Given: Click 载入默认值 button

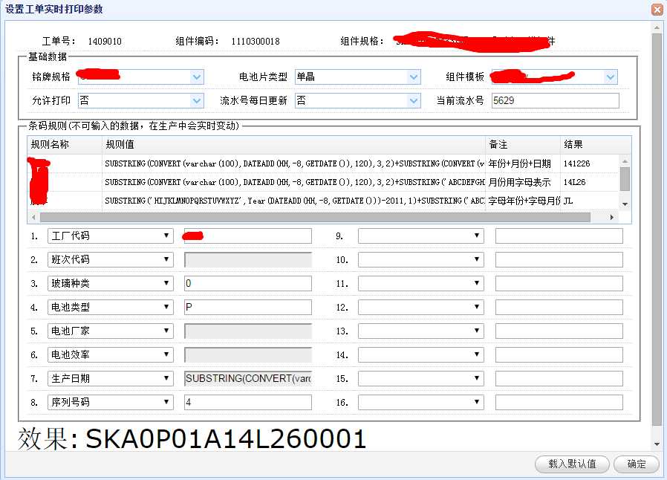Looking at the screenshot, I should point(572,464).
